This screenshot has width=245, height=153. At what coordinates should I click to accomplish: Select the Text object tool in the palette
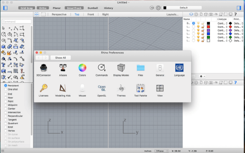(3, 65)
